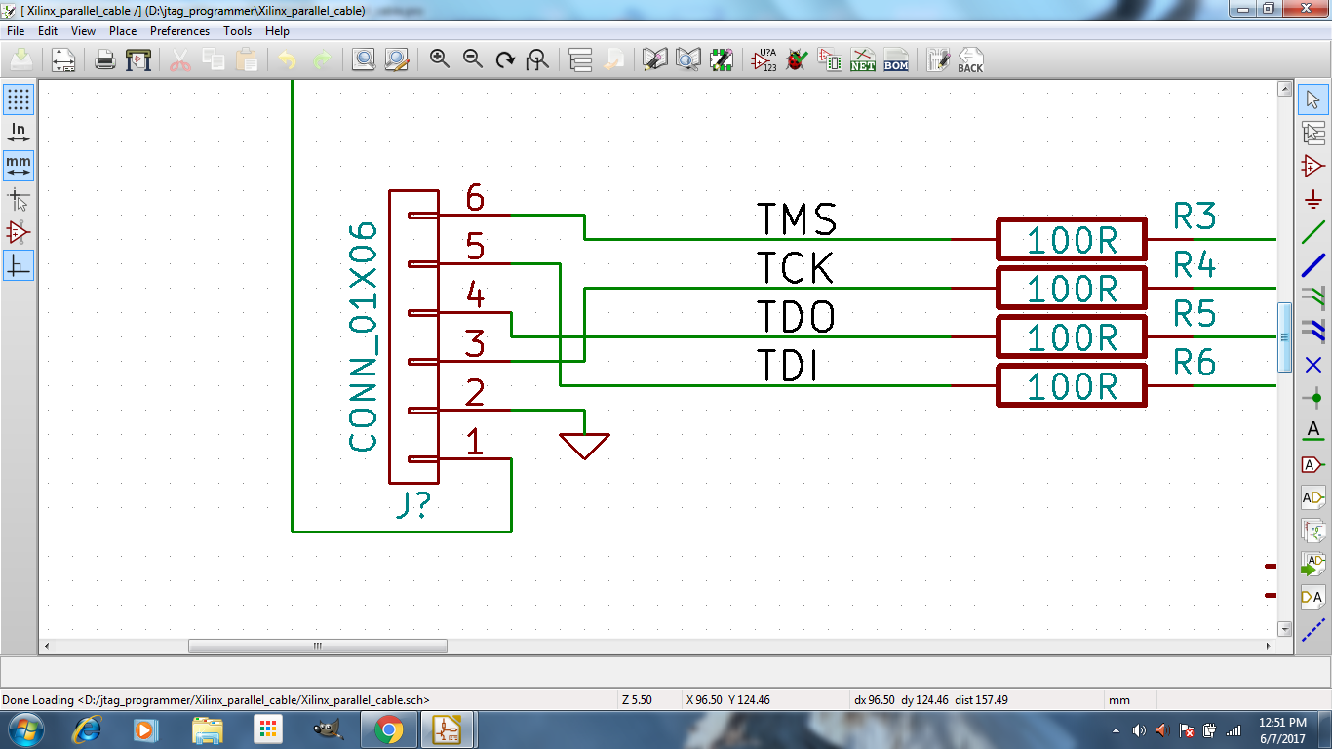
Task: Open the netlist generation tool
Action: [x=862, y=59]
